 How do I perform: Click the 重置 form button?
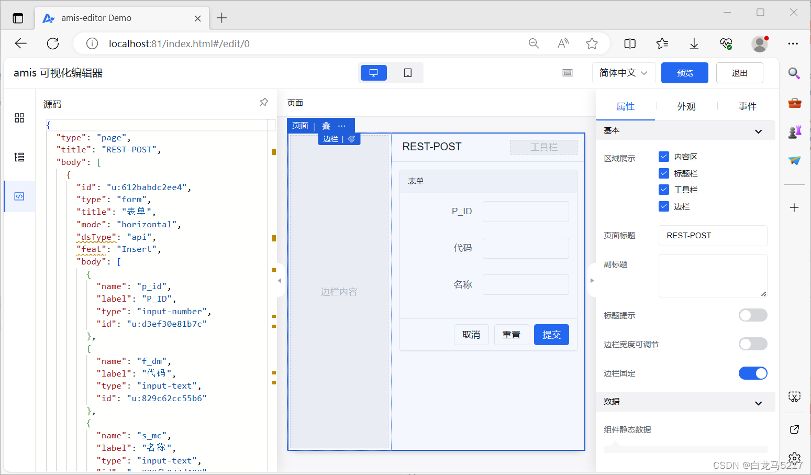(512, 335)
